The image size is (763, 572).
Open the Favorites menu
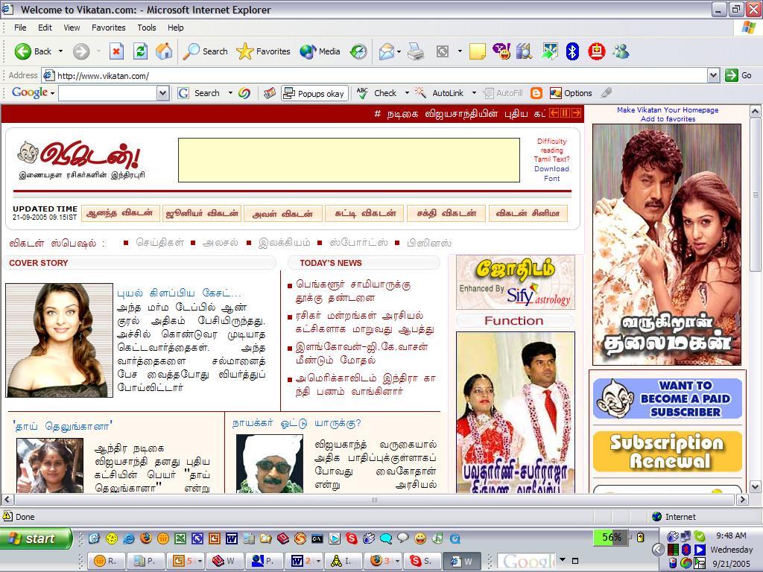[x=108, y=28]
